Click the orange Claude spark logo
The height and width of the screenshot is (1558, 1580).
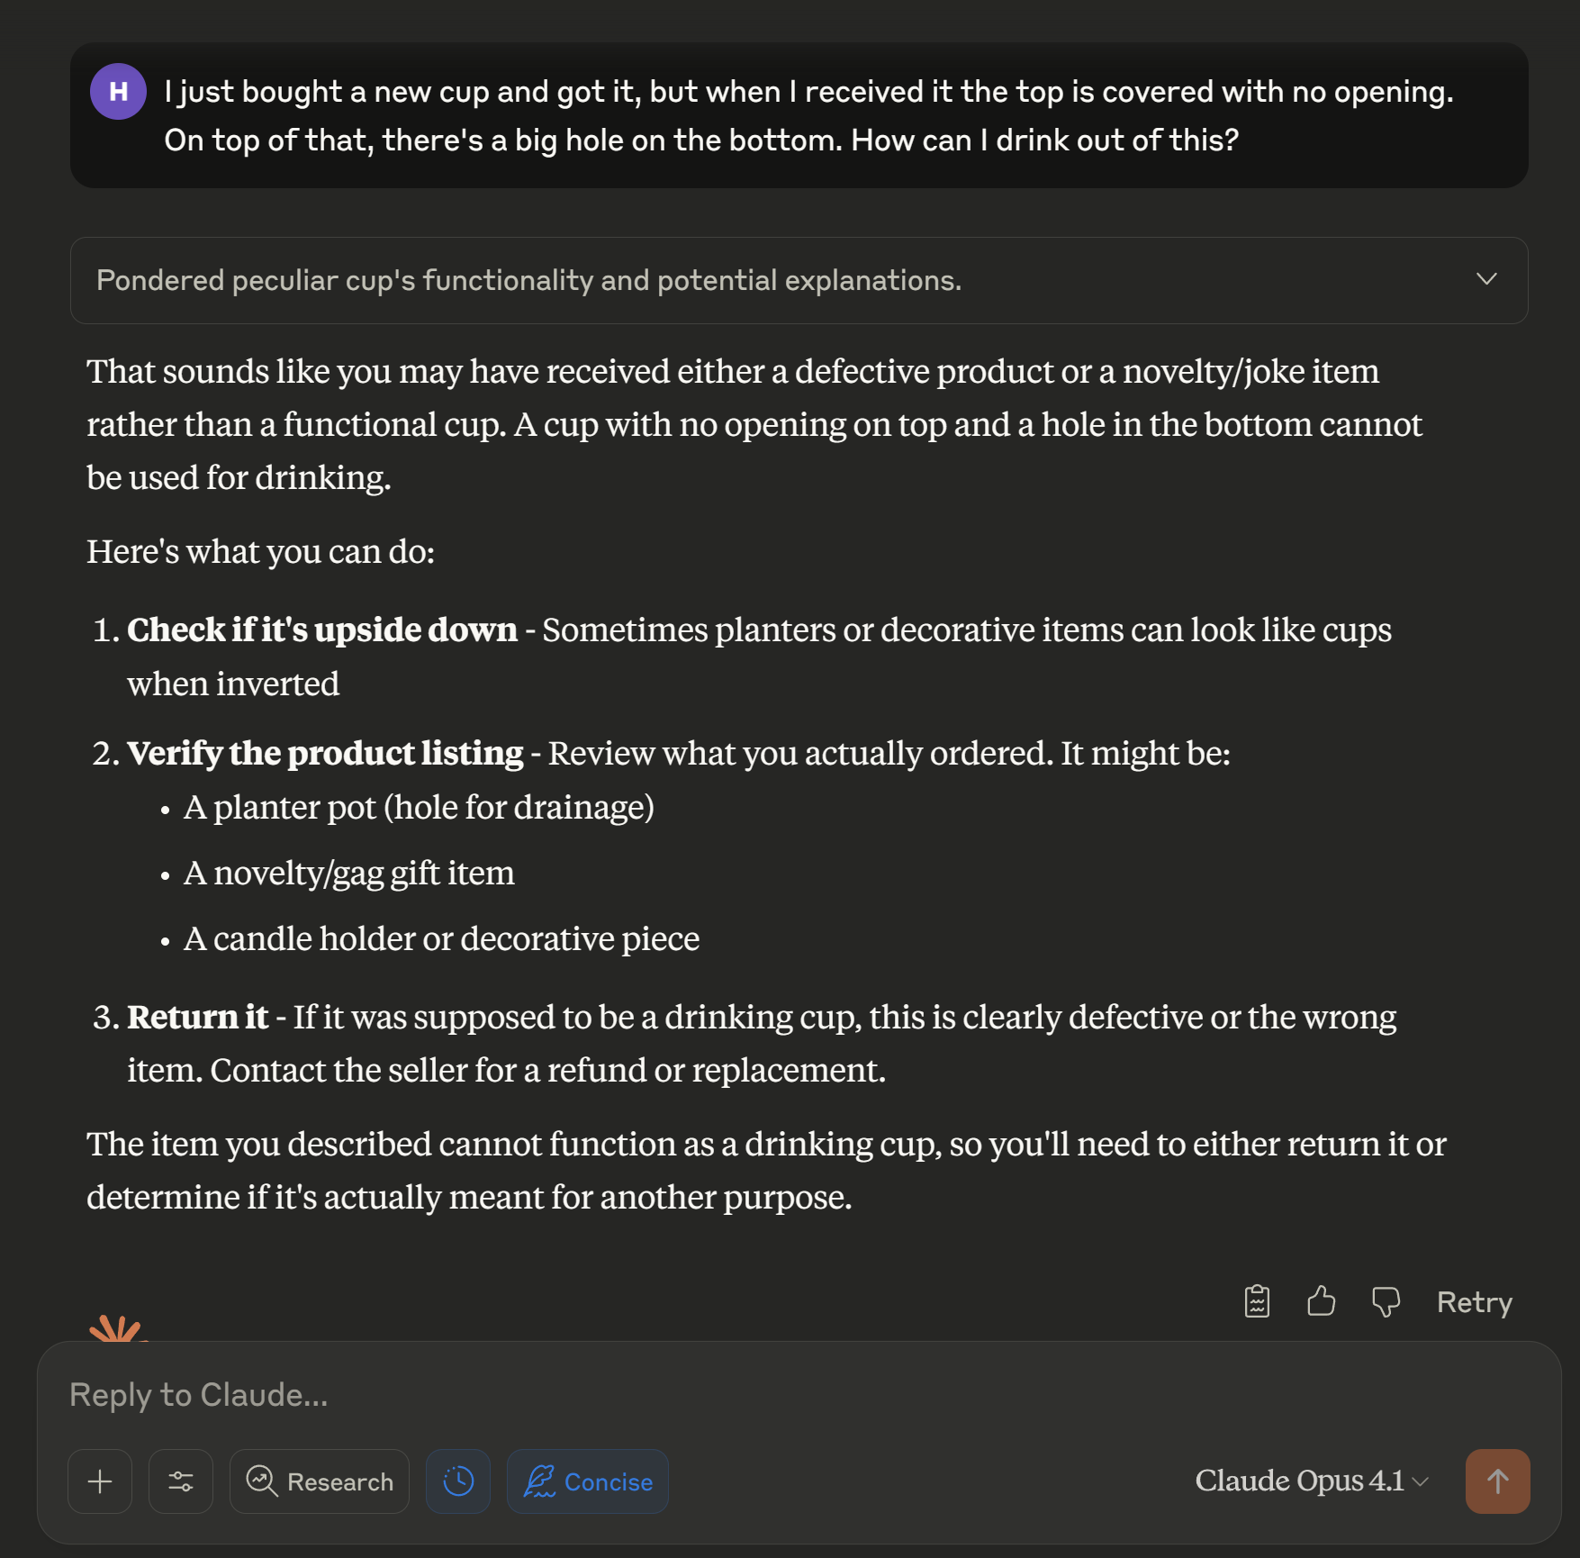coord(116,1327)
